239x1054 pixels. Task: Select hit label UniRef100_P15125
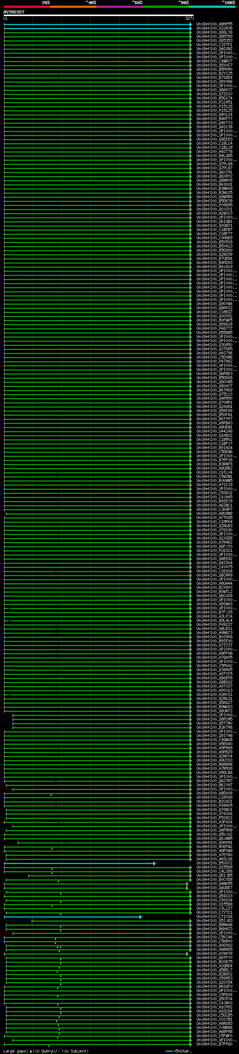214,110
